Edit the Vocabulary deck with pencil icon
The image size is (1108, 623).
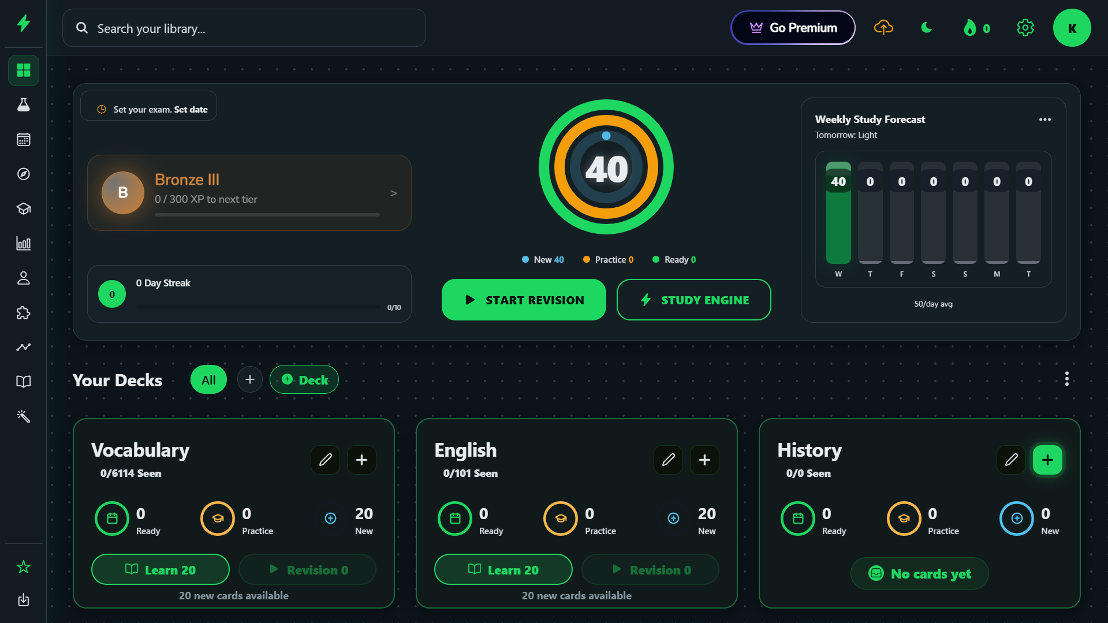point(326,460)
